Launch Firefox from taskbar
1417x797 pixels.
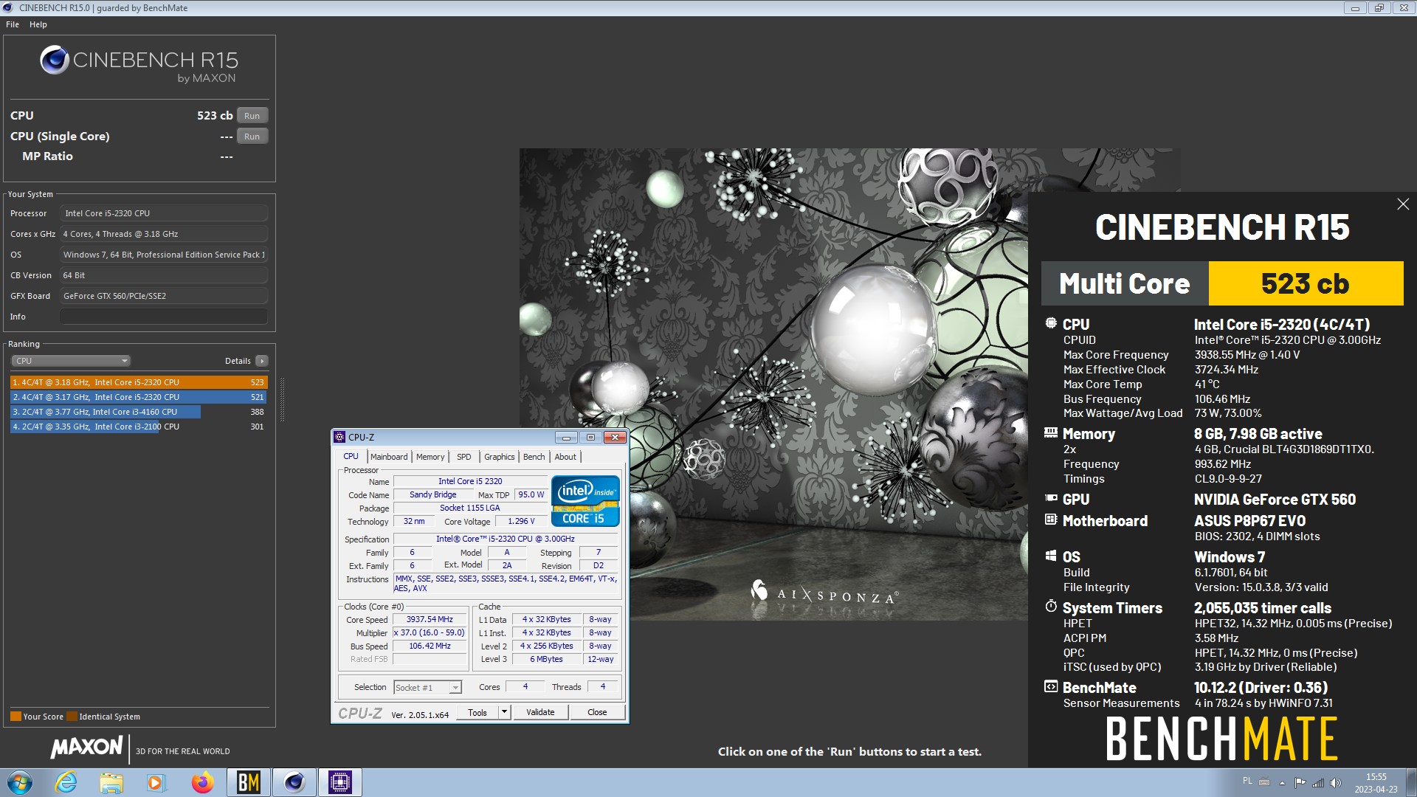click(x=202, y=782)
